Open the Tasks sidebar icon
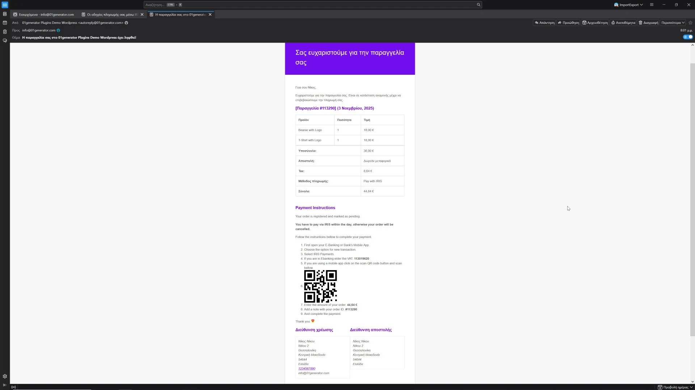 [x=5, y=31]
